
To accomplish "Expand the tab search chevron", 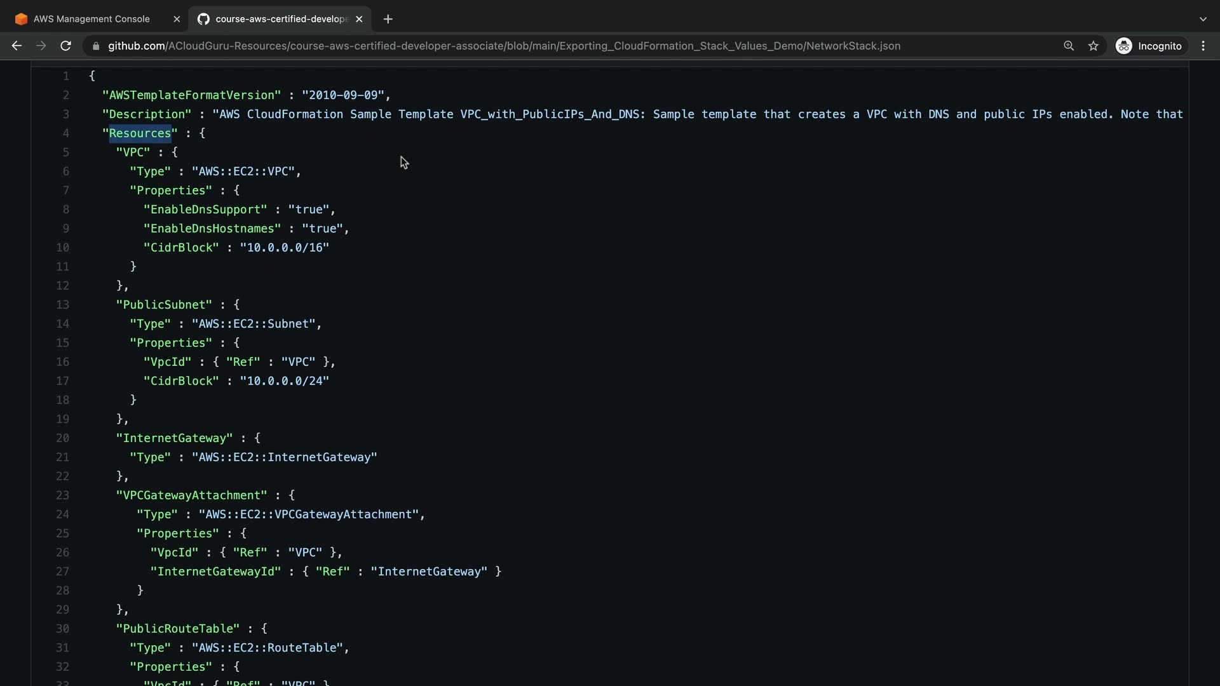I will point(1203,19).
